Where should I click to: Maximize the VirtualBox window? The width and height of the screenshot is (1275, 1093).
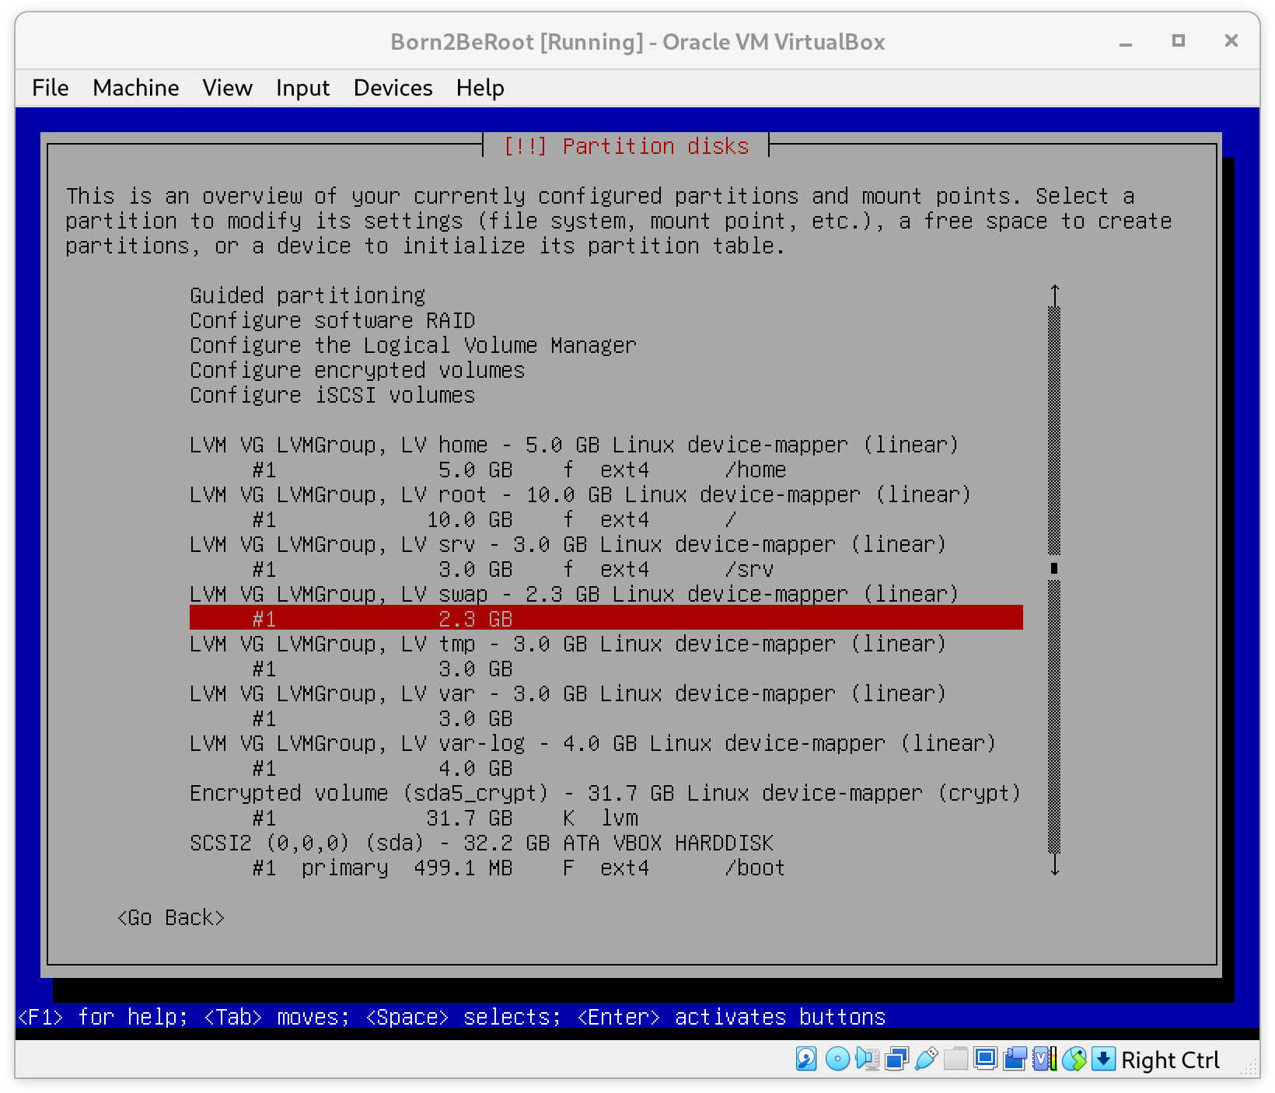click(x=1179, y=41)
